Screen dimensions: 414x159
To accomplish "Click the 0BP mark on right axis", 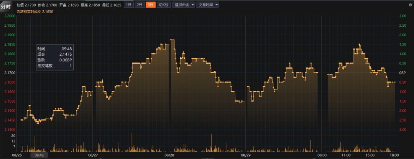I will pyautogui.click(x=402, y=73).
